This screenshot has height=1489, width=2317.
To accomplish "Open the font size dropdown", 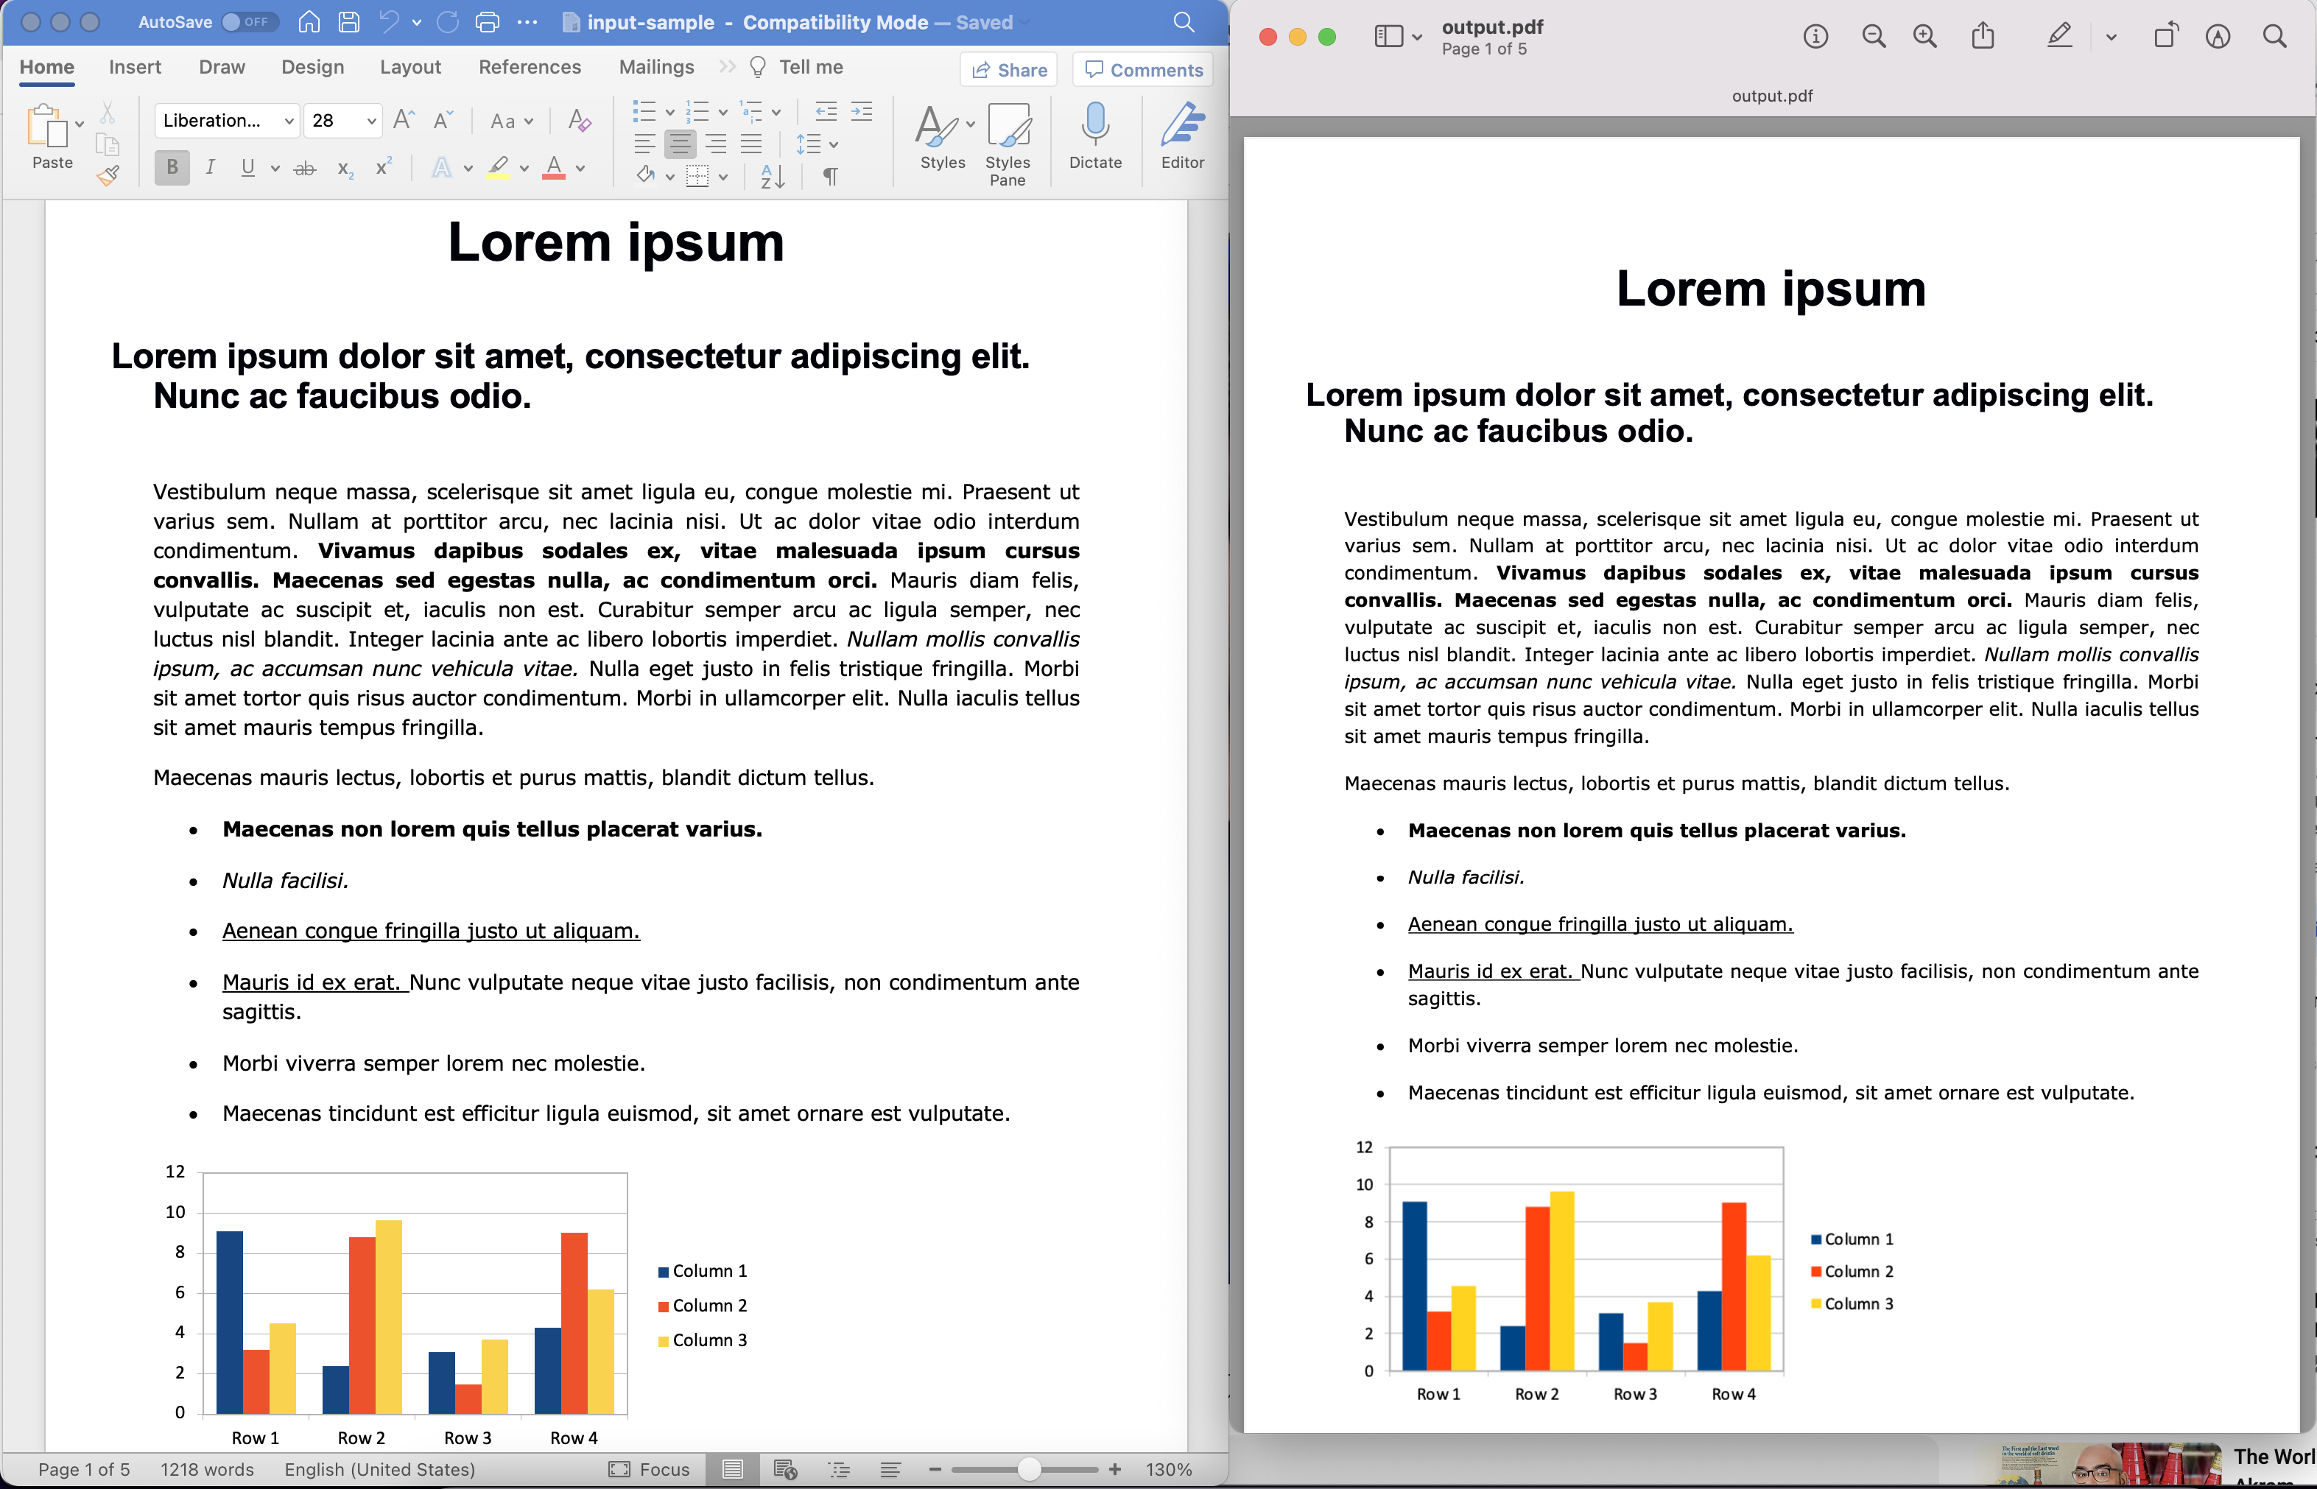I will (370, 121).
